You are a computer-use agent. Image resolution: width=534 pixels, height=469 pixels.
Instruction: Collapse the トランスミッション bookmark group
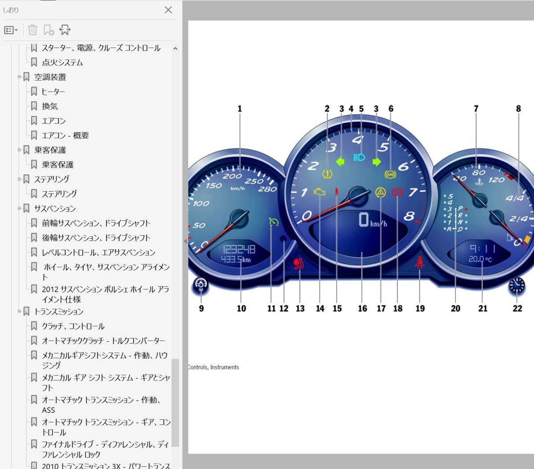tap(19, 311)
